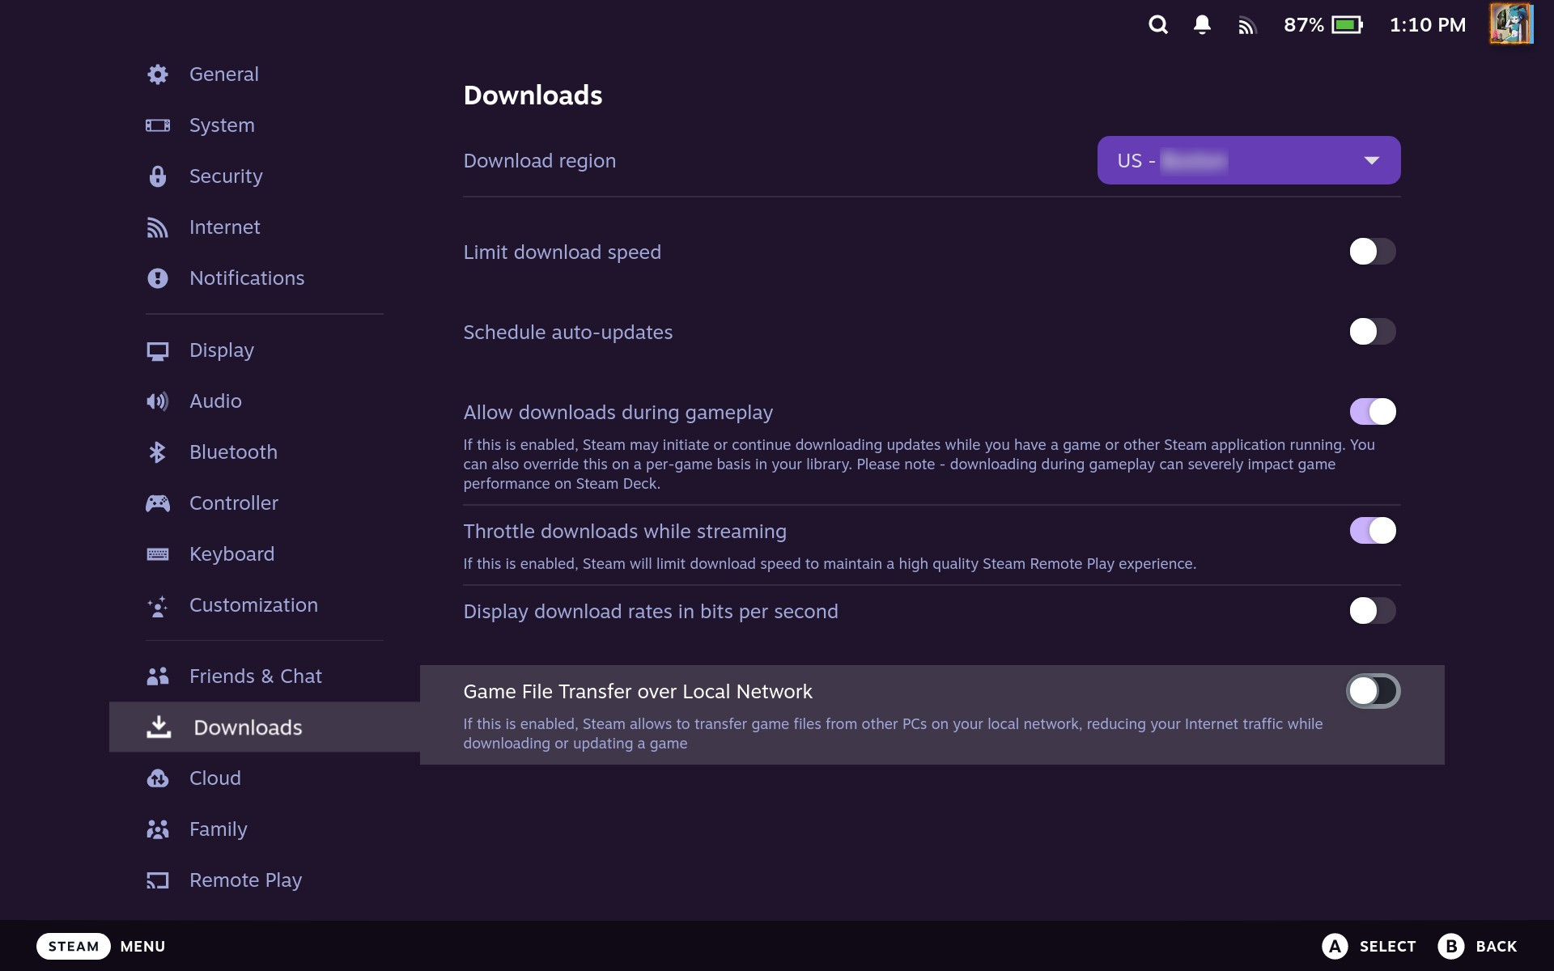1554x971 pixels.
Task: Click the B button glyph in footer
Action: (1451, 946)
